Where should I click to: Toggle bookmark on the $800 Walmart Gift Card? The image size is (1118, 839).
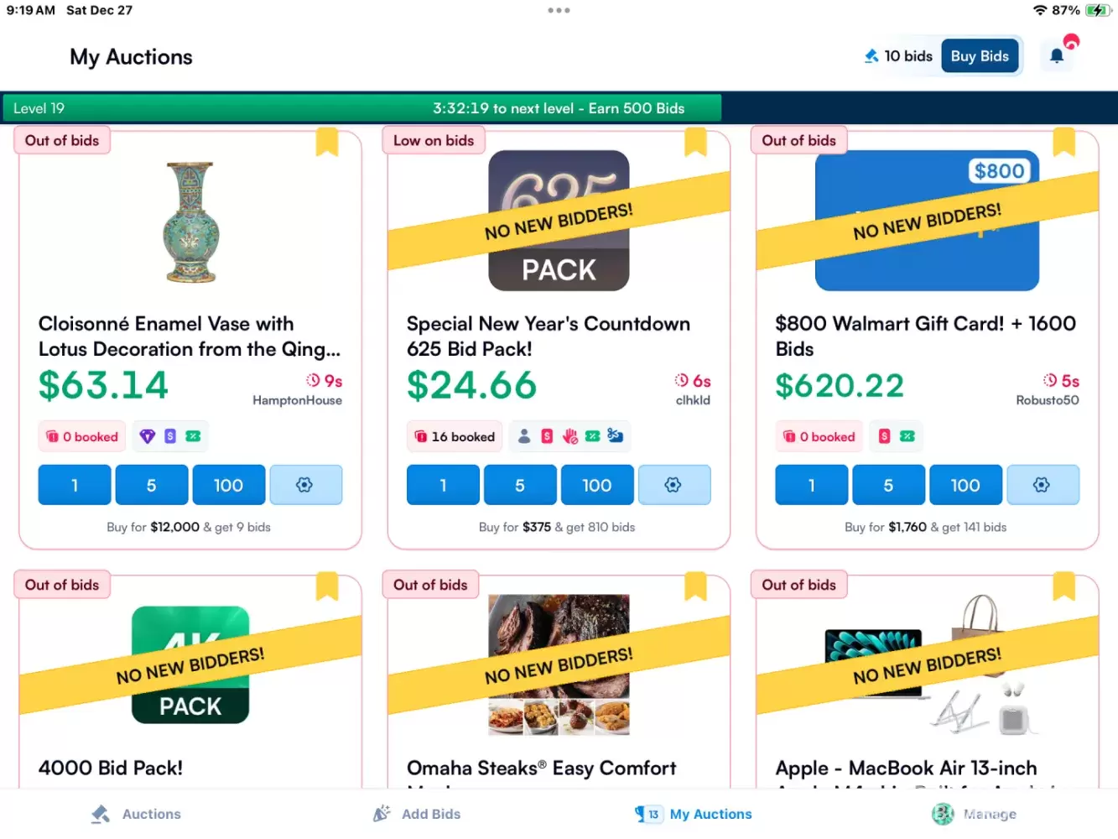1064,142
